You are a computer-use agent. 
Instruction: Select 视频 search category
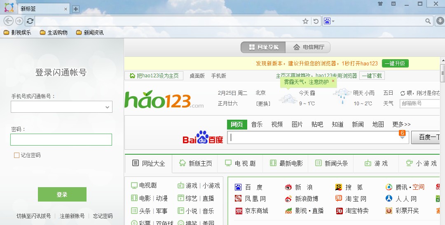coord(277,124)
